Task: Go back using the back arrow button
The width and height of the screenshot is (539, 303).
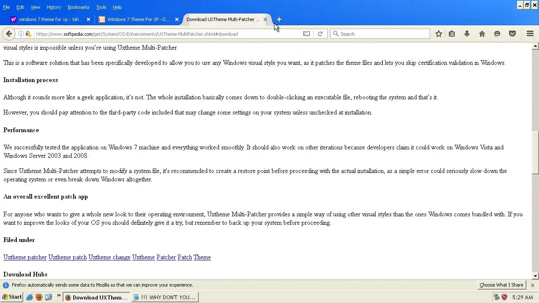Action: click(x=9, y=34)
